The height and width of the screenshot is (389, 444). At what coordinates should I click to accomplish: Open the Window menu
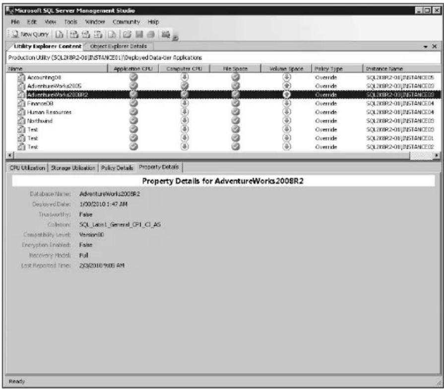[95, 22]
